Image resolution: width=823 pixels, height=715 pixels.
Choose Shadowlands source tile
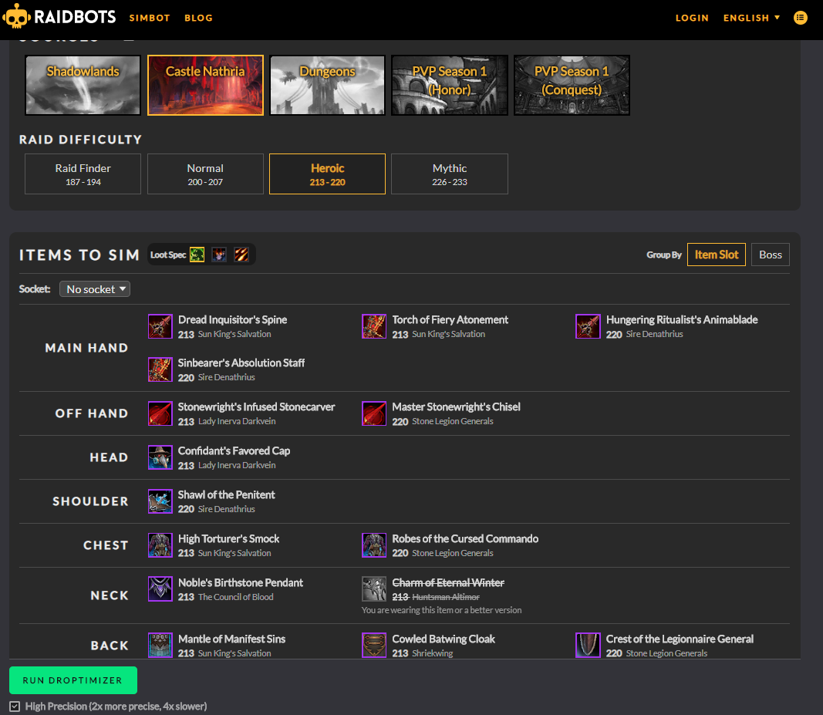83,85
